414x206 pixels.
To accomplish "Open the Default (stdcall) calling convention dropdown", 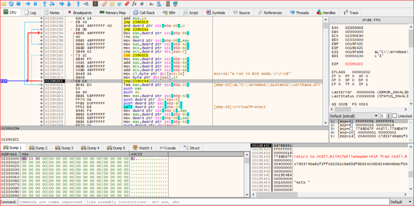I will (x=354, y=116).
